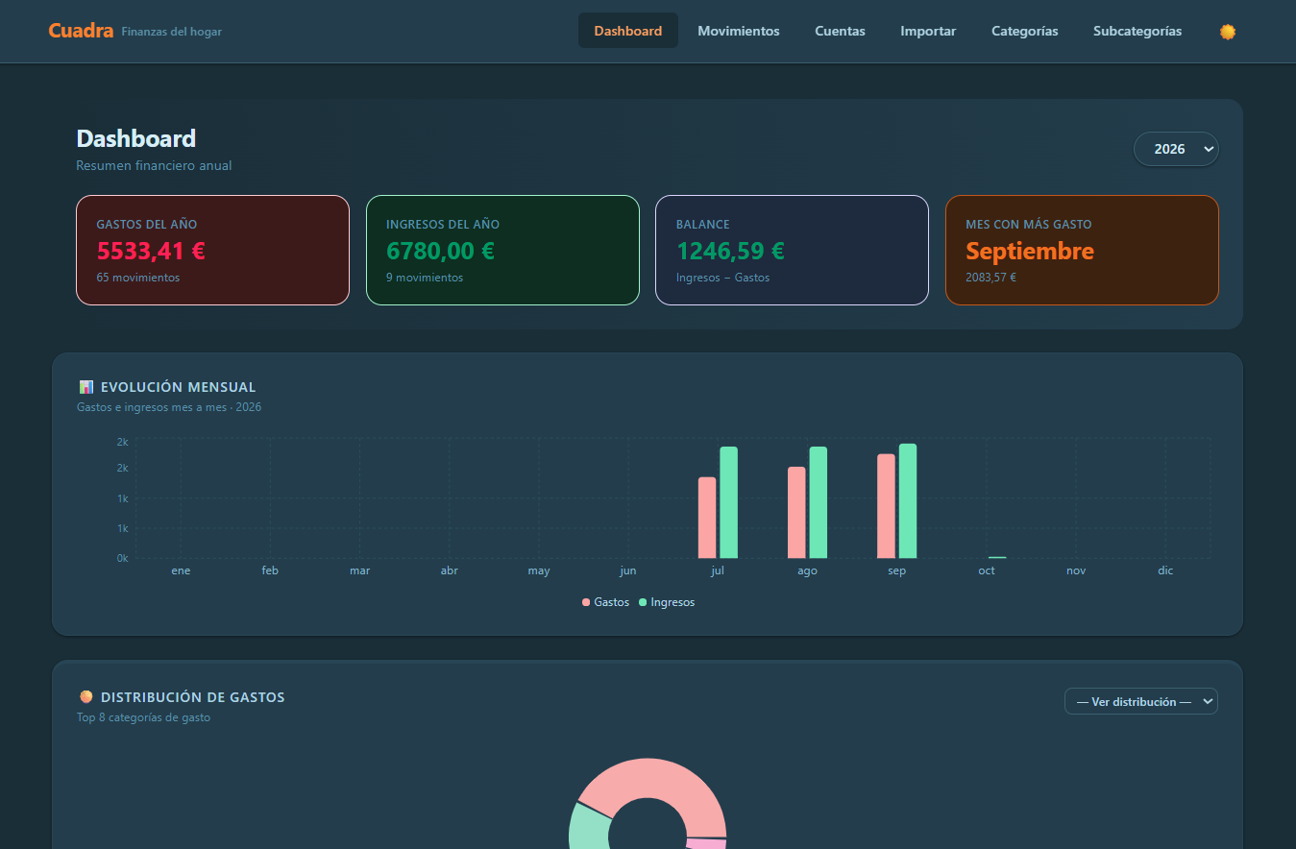Screen dimensions: 1296x849
Task: Switch to Subcategorías
Action: coord(1137,31)
